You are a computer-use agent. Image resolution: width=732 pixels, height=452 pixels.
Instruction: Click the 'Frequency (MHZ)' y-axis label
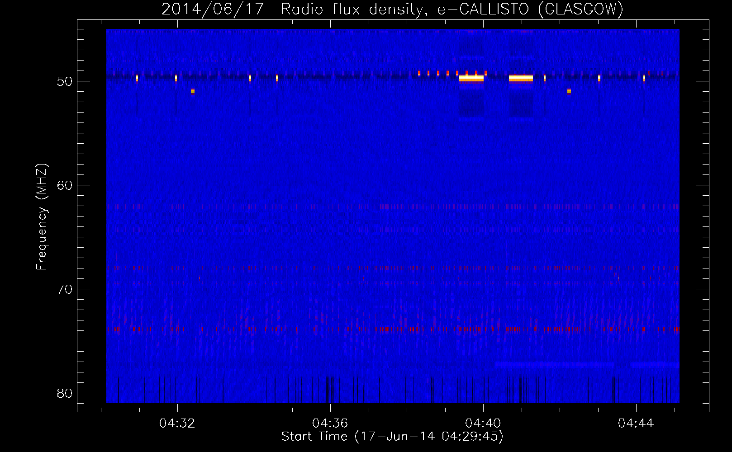(x=41, y=217)
